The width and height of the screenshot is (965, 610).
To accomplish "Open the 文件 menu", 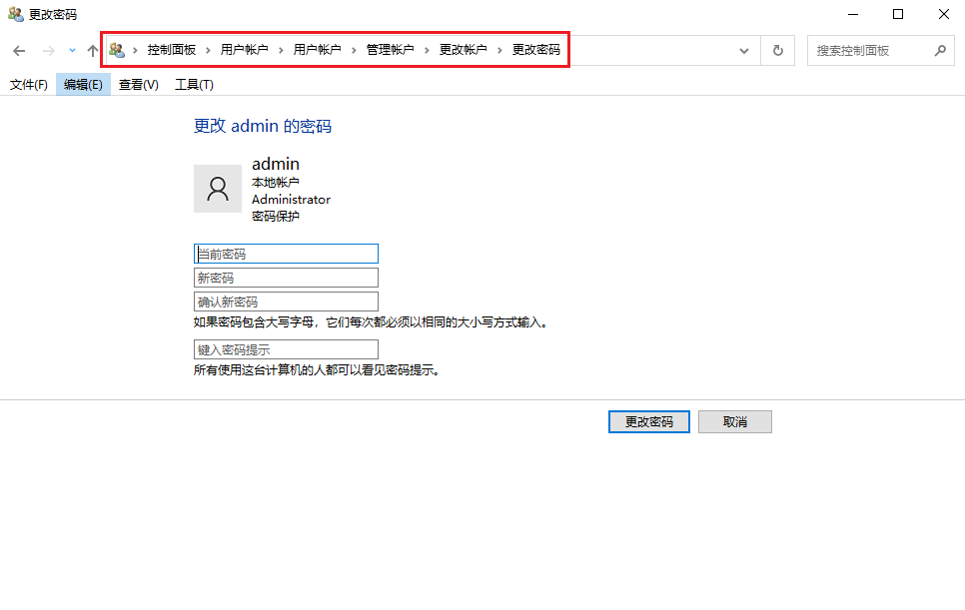I will 29,85.
